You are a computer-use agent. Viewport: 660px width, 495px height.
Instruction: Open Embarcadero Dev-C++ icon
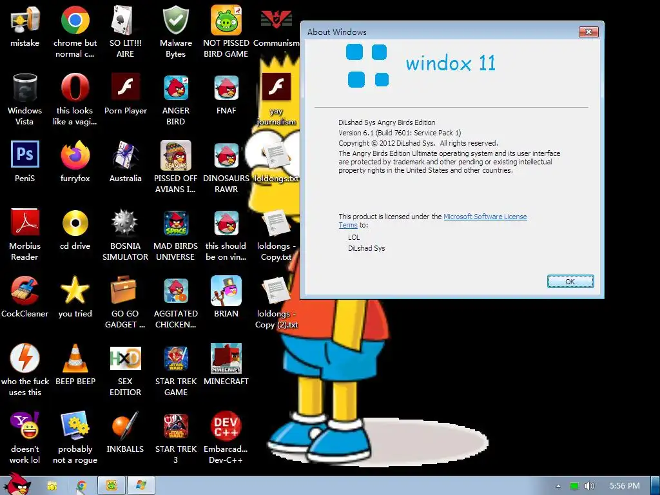(226, 425)
